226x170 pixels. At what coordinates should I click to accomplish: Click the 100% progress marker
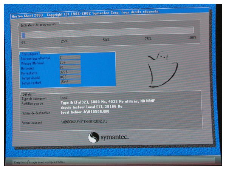[x=192, y=38]
